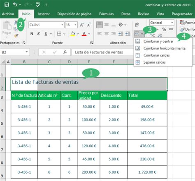Click the borders grid icon
The image size is (195, 181).
tap(59, 34)
